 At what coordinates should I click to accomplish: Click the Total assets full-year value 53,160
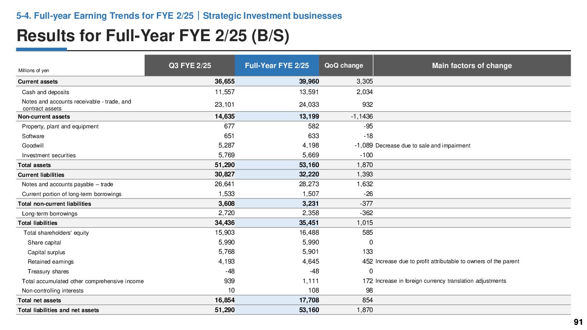click(309, 165)
